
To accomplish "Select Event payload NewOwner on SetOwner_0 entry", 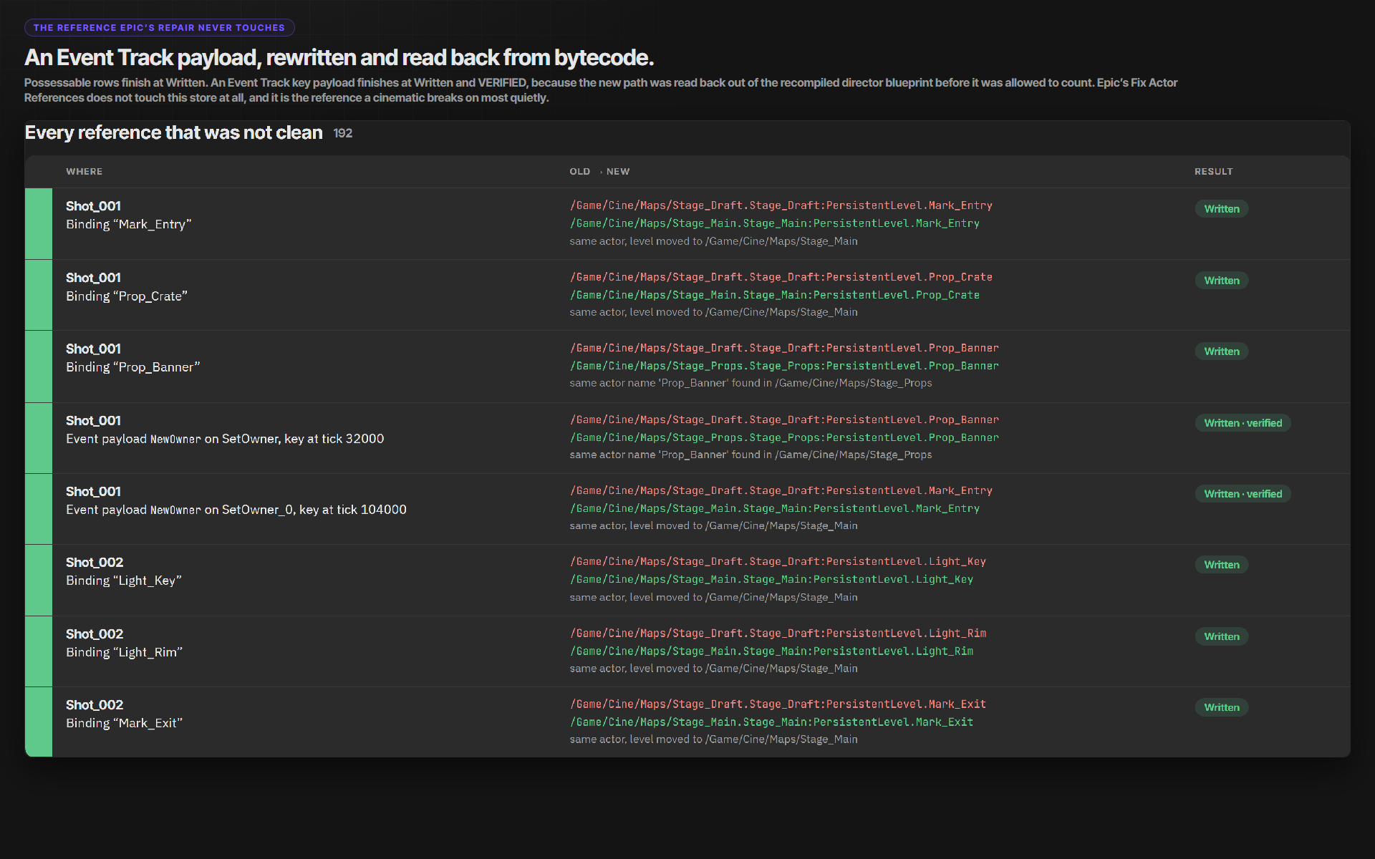I will tap(236, 510).
